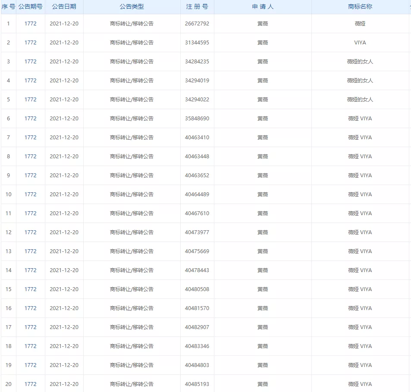Image resolution: width=411 pixels, height=392 pixels.
Task: Open issue 1772 link in row 10
Action: coord(31,194)
